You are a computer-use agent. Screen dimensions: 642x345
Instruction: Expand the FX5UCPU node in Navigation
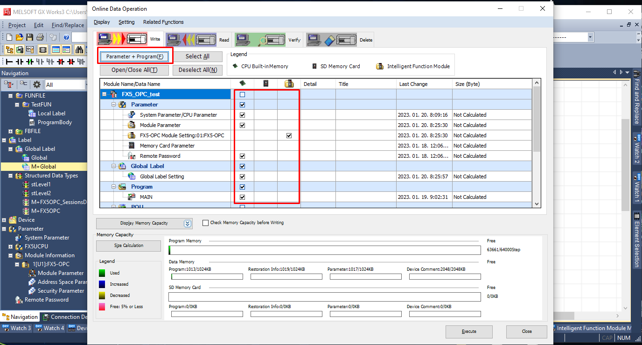(11, 246)
